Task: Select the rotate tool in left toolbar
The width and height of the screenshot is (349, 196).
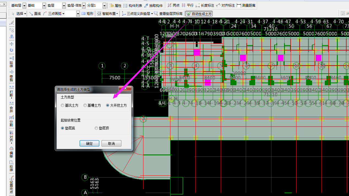Action: [12, 50]
